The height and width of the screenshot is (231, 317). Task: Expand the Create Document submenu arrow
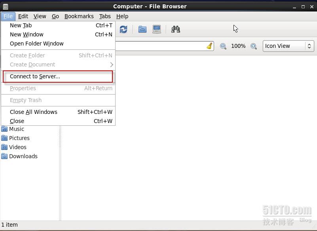(x=112, y=64)
